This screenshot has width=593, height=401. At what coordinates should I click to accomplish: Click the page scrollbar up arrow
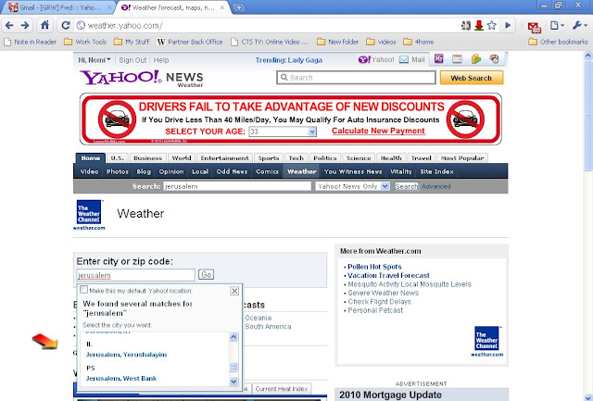pyautogui.click(x=587, y=56)
